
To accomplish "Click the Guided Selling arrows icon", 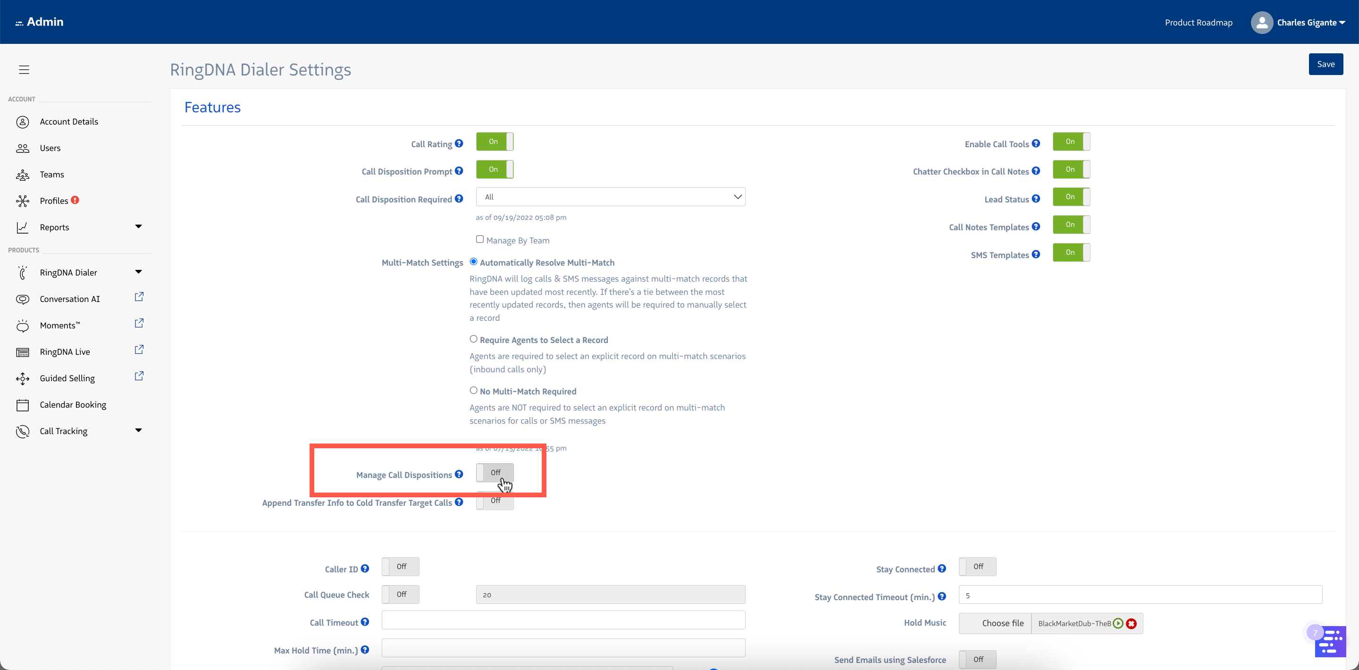I will tap(22, 378).
